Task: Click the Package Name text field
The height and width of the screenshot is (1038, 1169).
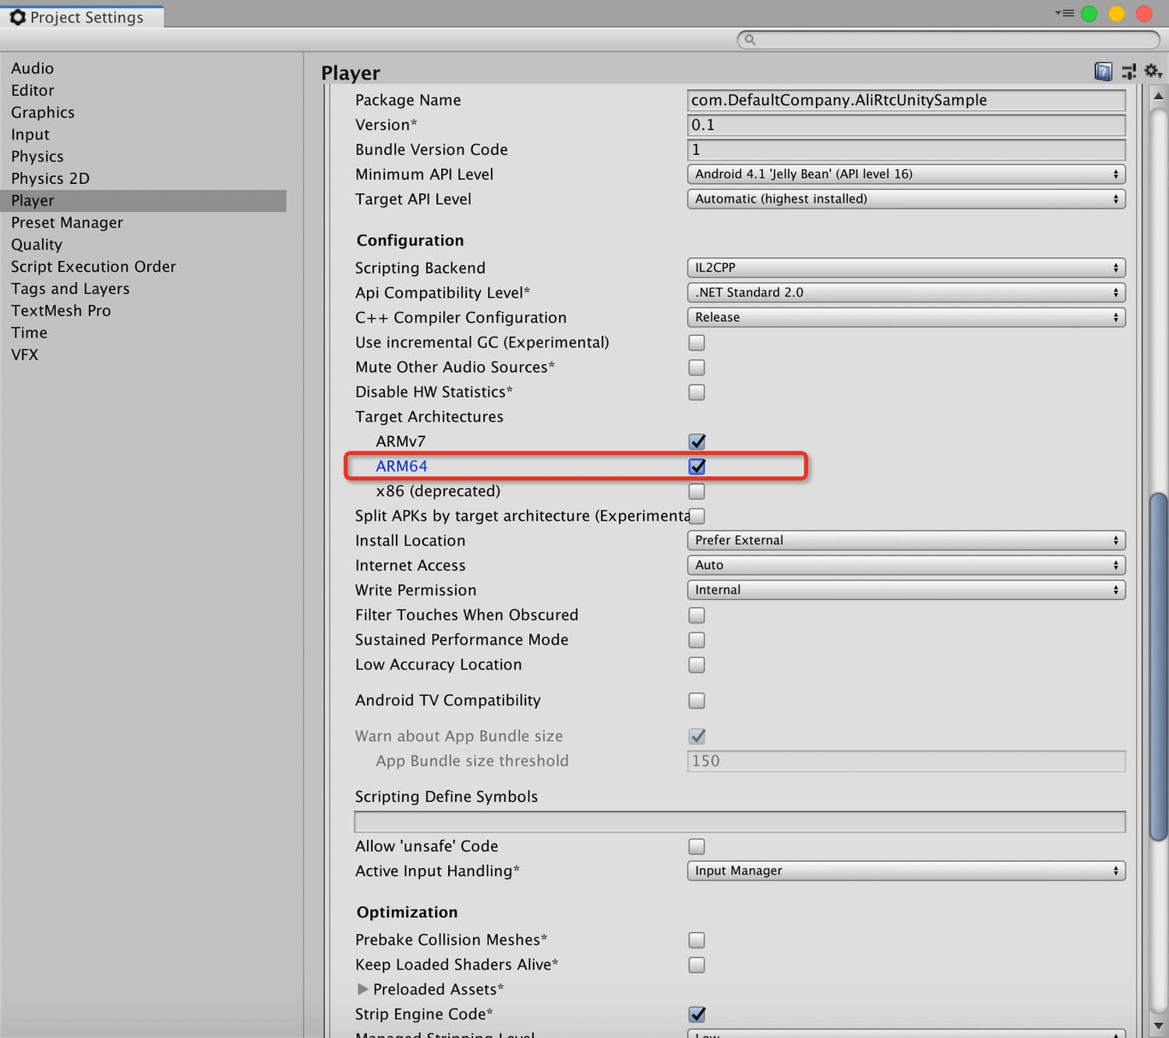Action: (x=906, y=100)
